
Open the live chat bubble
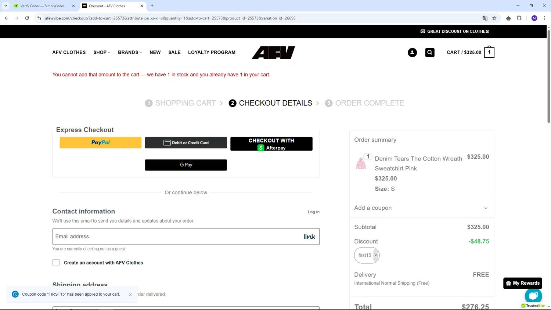[x=533, y=296]
